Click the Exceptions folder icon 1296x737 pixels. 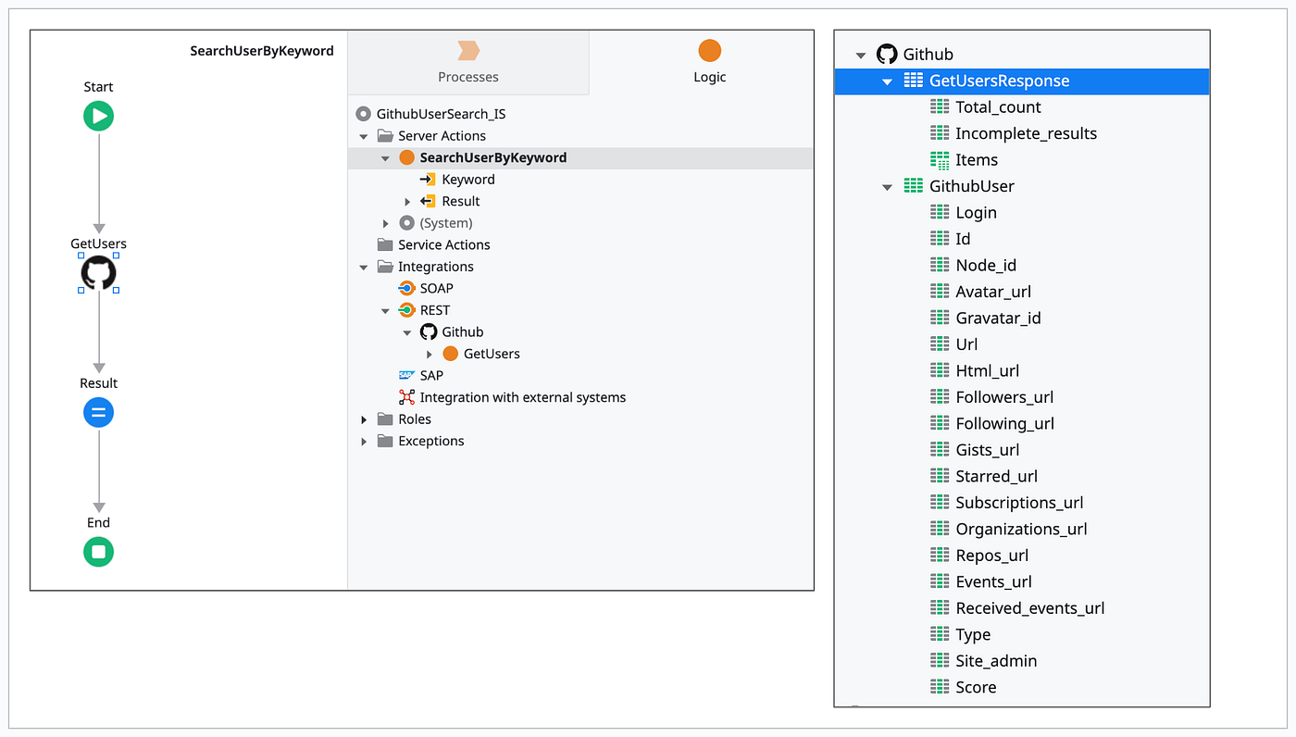tap(385, 441)
